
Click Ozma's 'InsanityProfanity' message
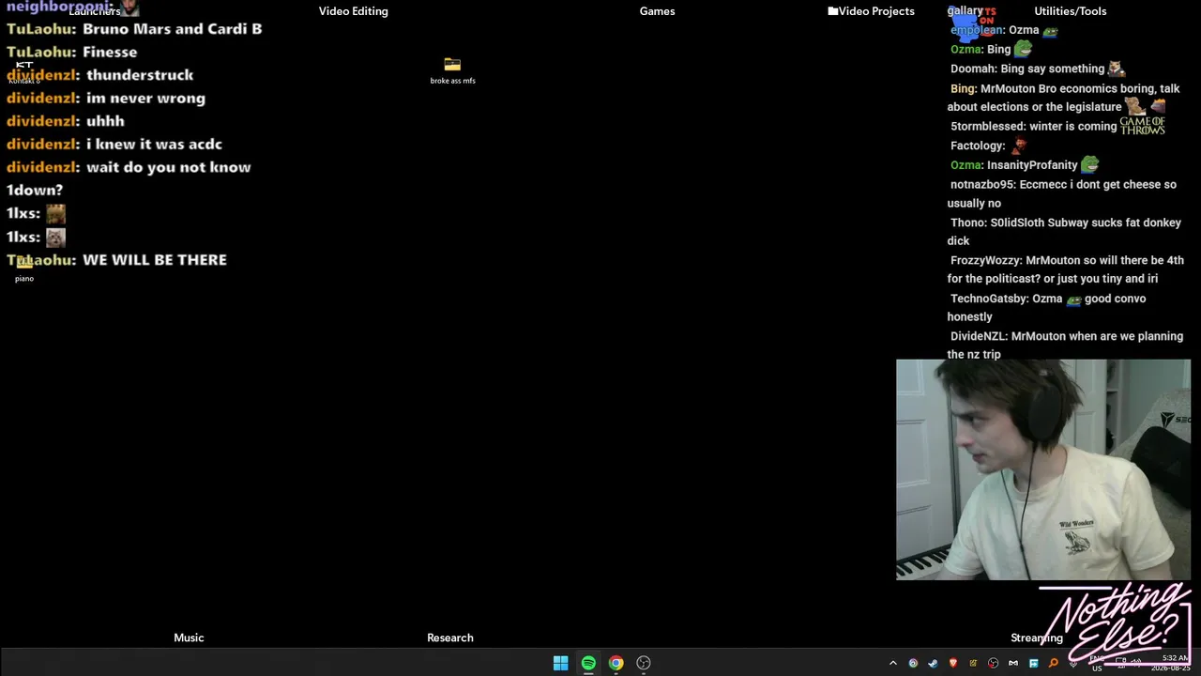1024,165
